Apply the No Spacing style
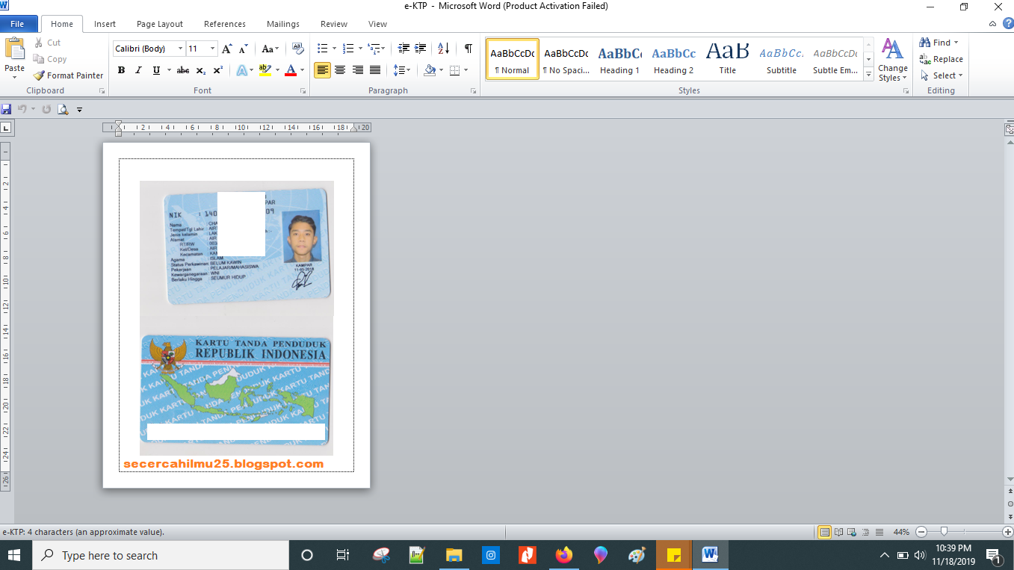 (x=566, y=60)
